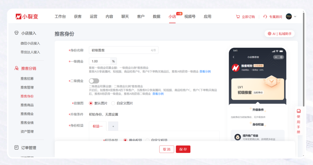The image size is (313, 165).
Task: Click the user avatar in header
Action: point(289,17)
